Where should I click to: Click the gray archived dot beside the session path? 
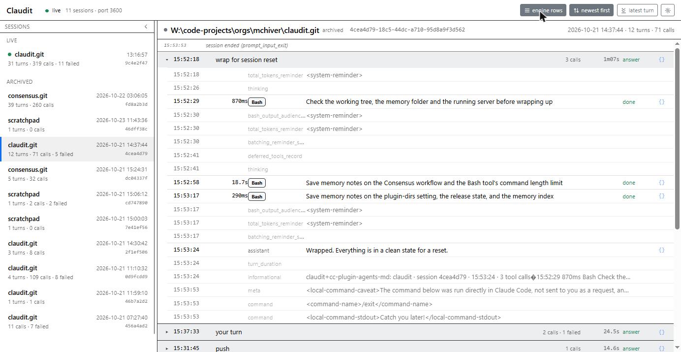pyautogui.click(x=166, y=30)
